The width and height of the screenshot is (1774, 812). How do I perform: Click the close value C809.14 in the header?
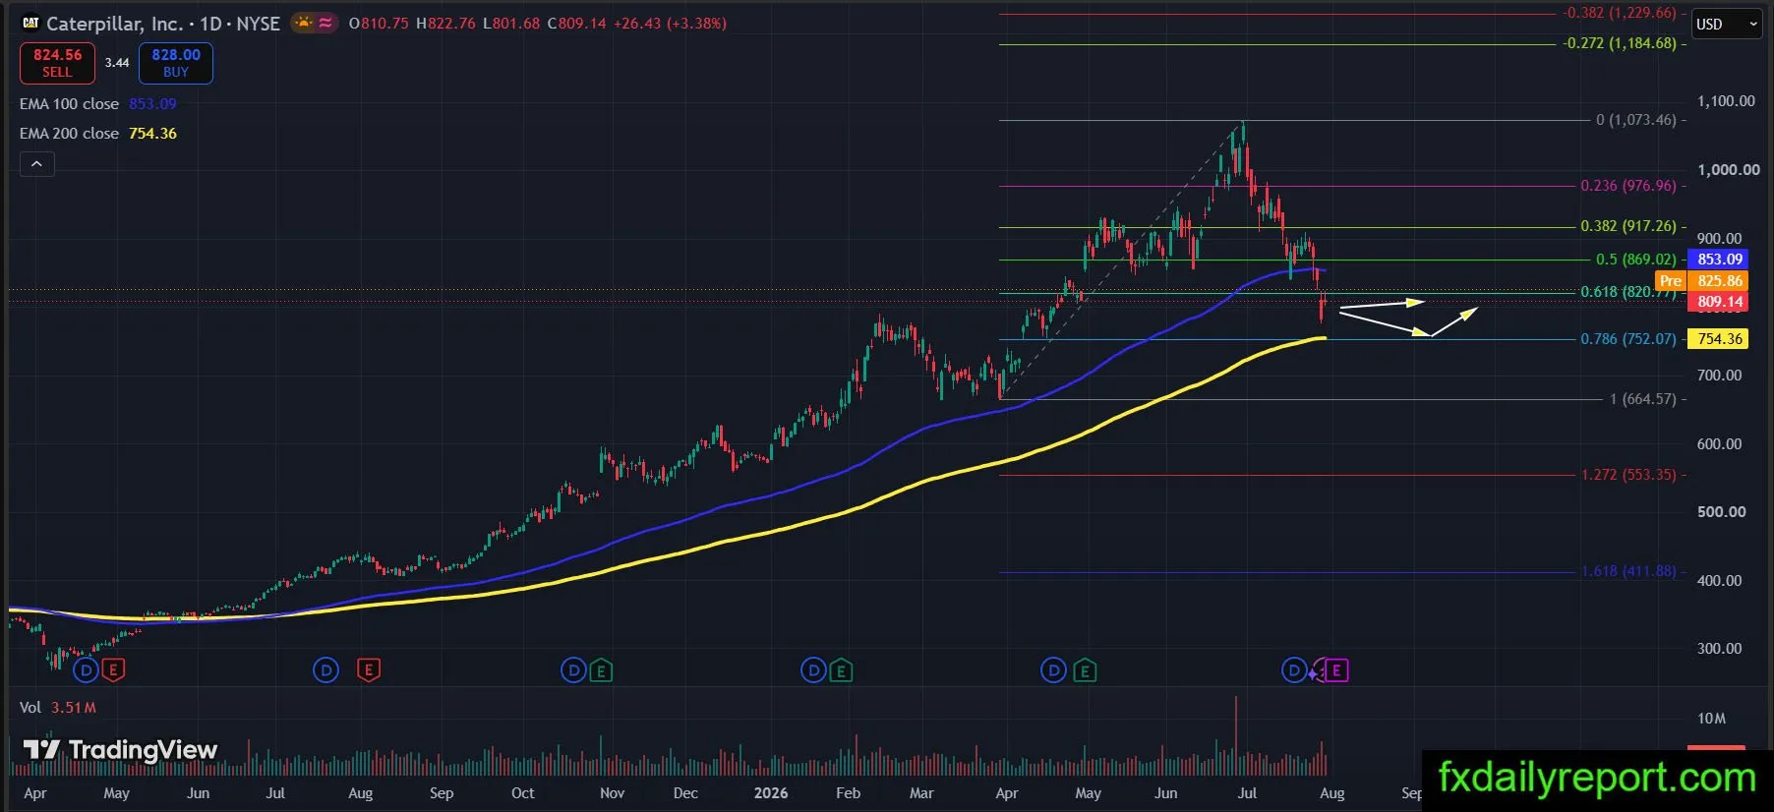[x=576, y=23]
